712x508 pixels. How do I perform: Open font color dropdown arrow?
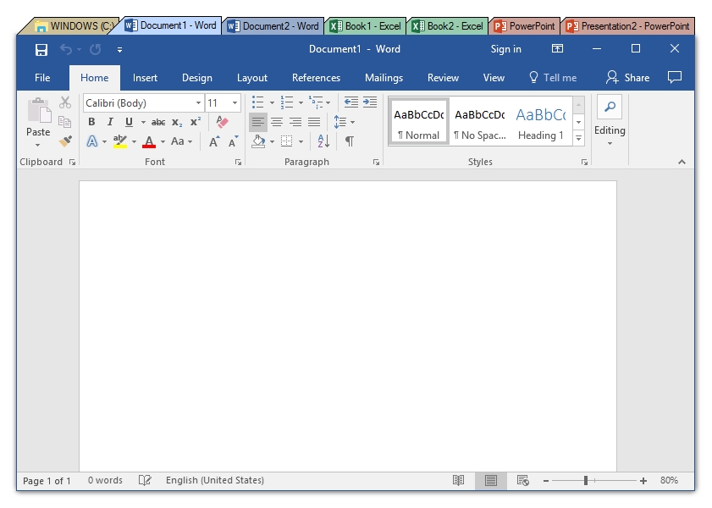pos(163,141)
